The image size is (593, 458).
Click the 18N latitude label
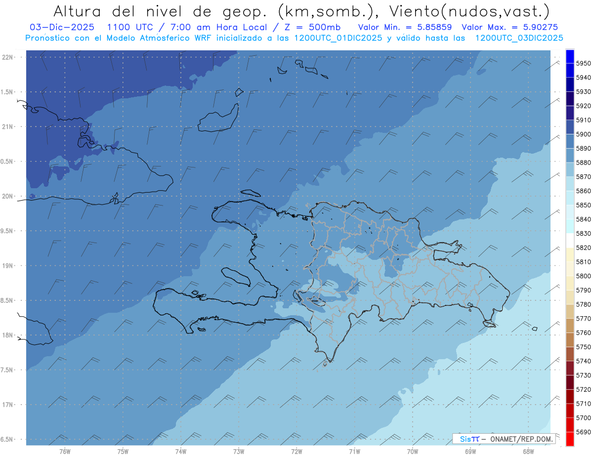[x=7, y=335]
